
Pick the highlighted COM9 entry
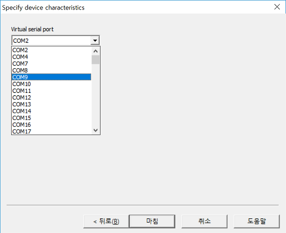51,77
